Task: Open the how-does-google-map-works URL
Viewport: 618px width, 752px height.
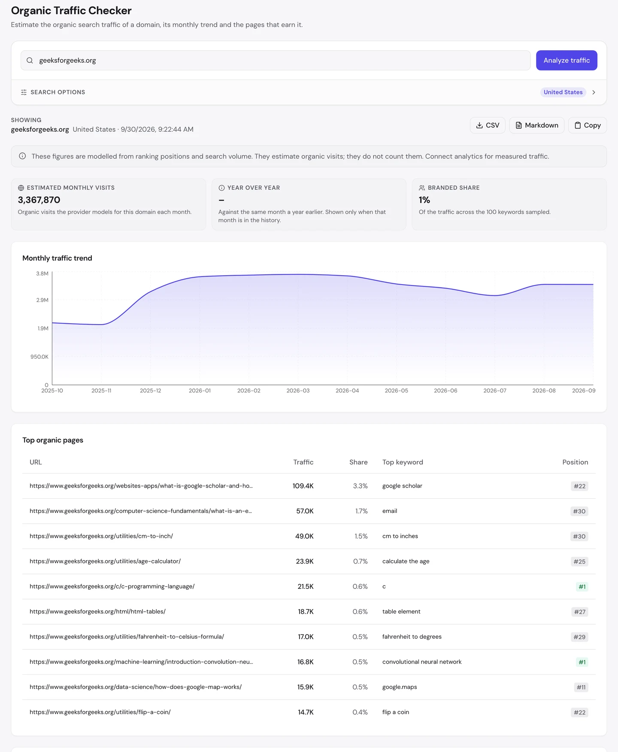Action: point(136,687)
